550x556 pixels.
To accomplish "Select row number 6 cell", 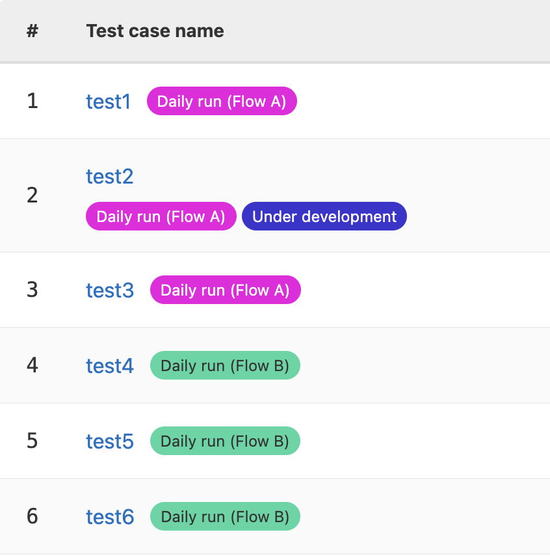I will pos(33,516).
